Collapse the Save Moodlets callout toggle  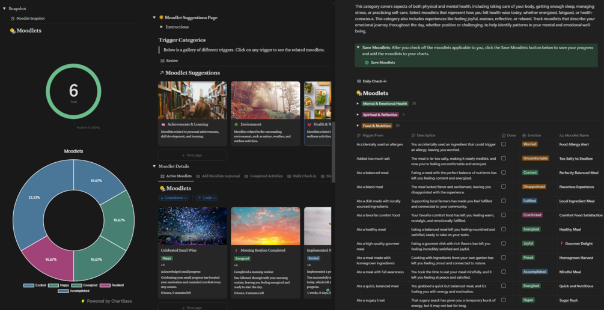tap(358, 47)
